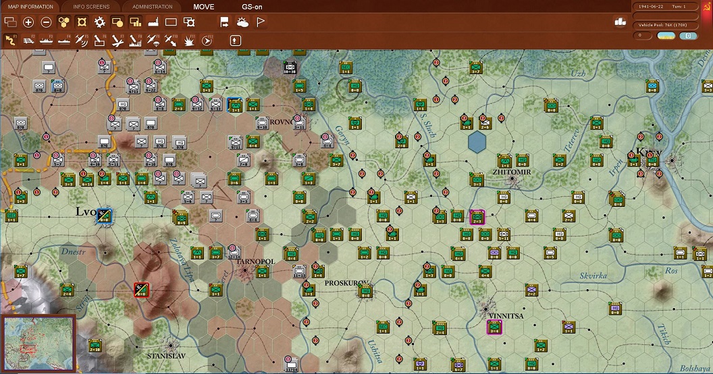The image size is (713, 374).
Task: Toggle the enemy hex control icon
Action: [82, 22]
